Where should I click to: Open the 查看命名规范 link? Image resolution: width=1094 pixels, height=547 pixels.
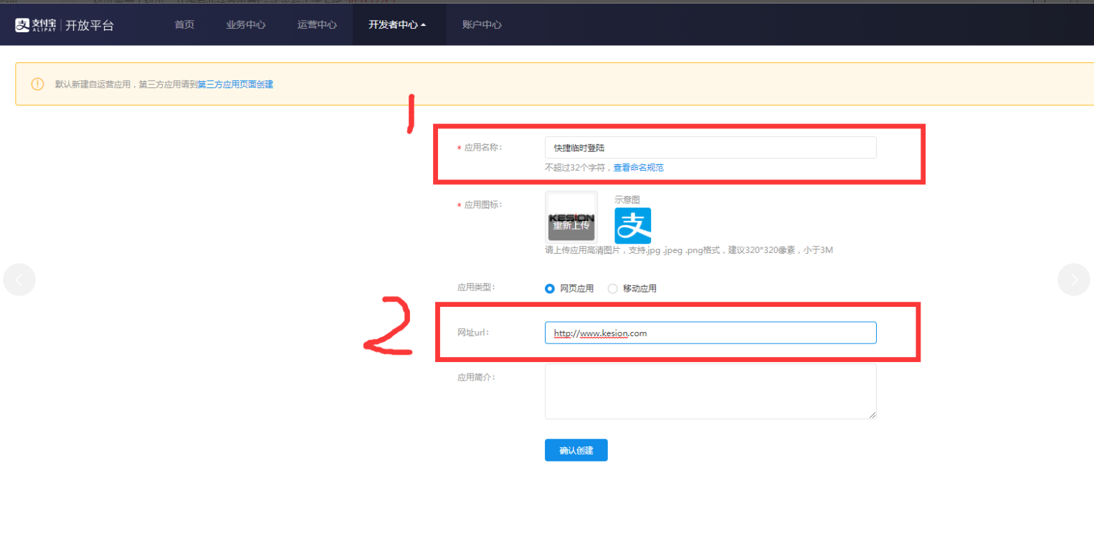click(638, 168)
